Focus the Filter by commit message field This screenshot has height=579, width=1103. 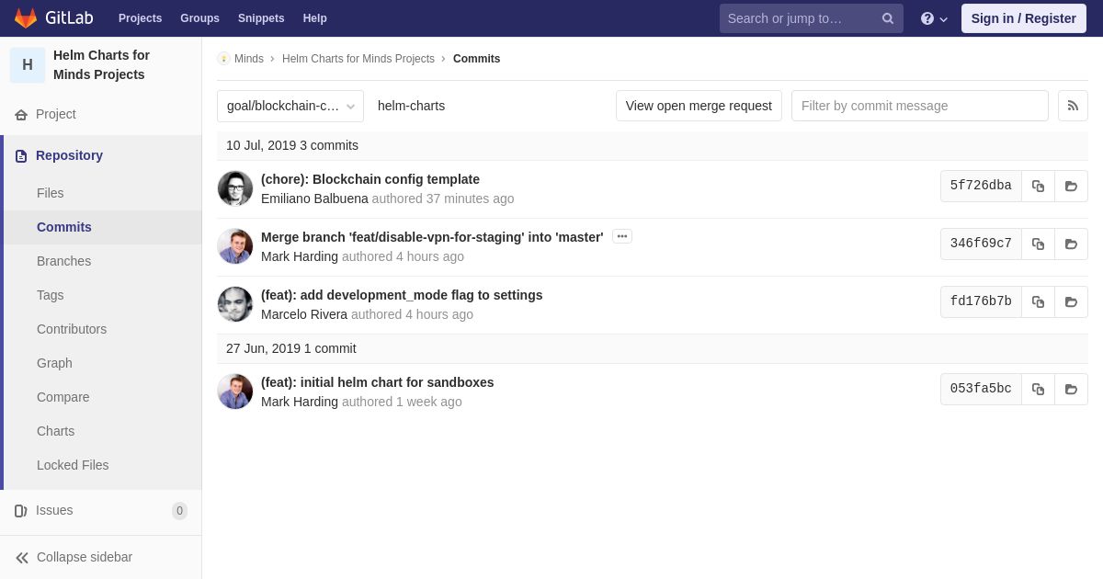[919, 106]
